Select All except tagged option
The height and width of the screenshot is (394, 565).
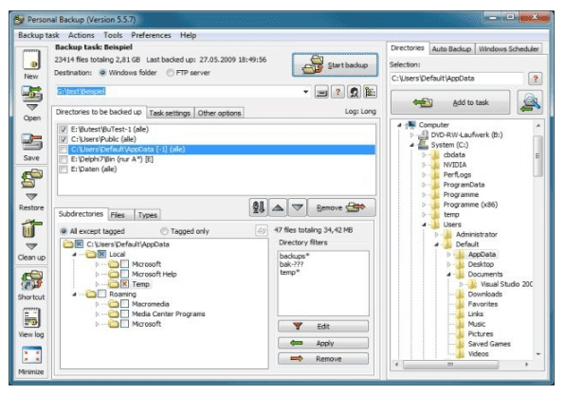pyautogui.click(x=64, y=231)
